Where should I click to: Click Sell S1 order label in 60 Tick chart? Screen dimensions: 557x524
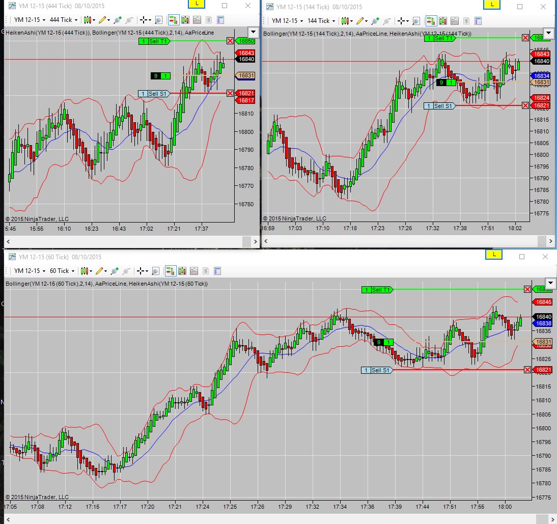tap(377, 370)
